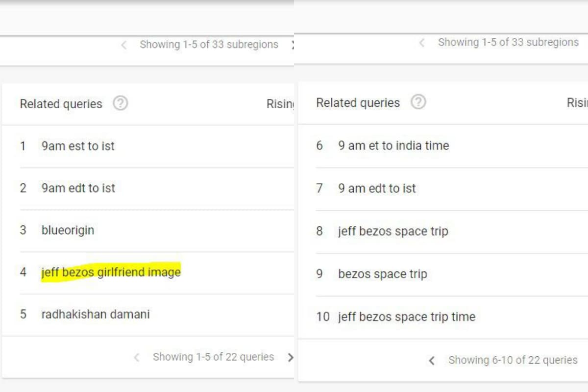Click 'jeff bezos space trip time' query
588x392 pixels.
point(406,317)
